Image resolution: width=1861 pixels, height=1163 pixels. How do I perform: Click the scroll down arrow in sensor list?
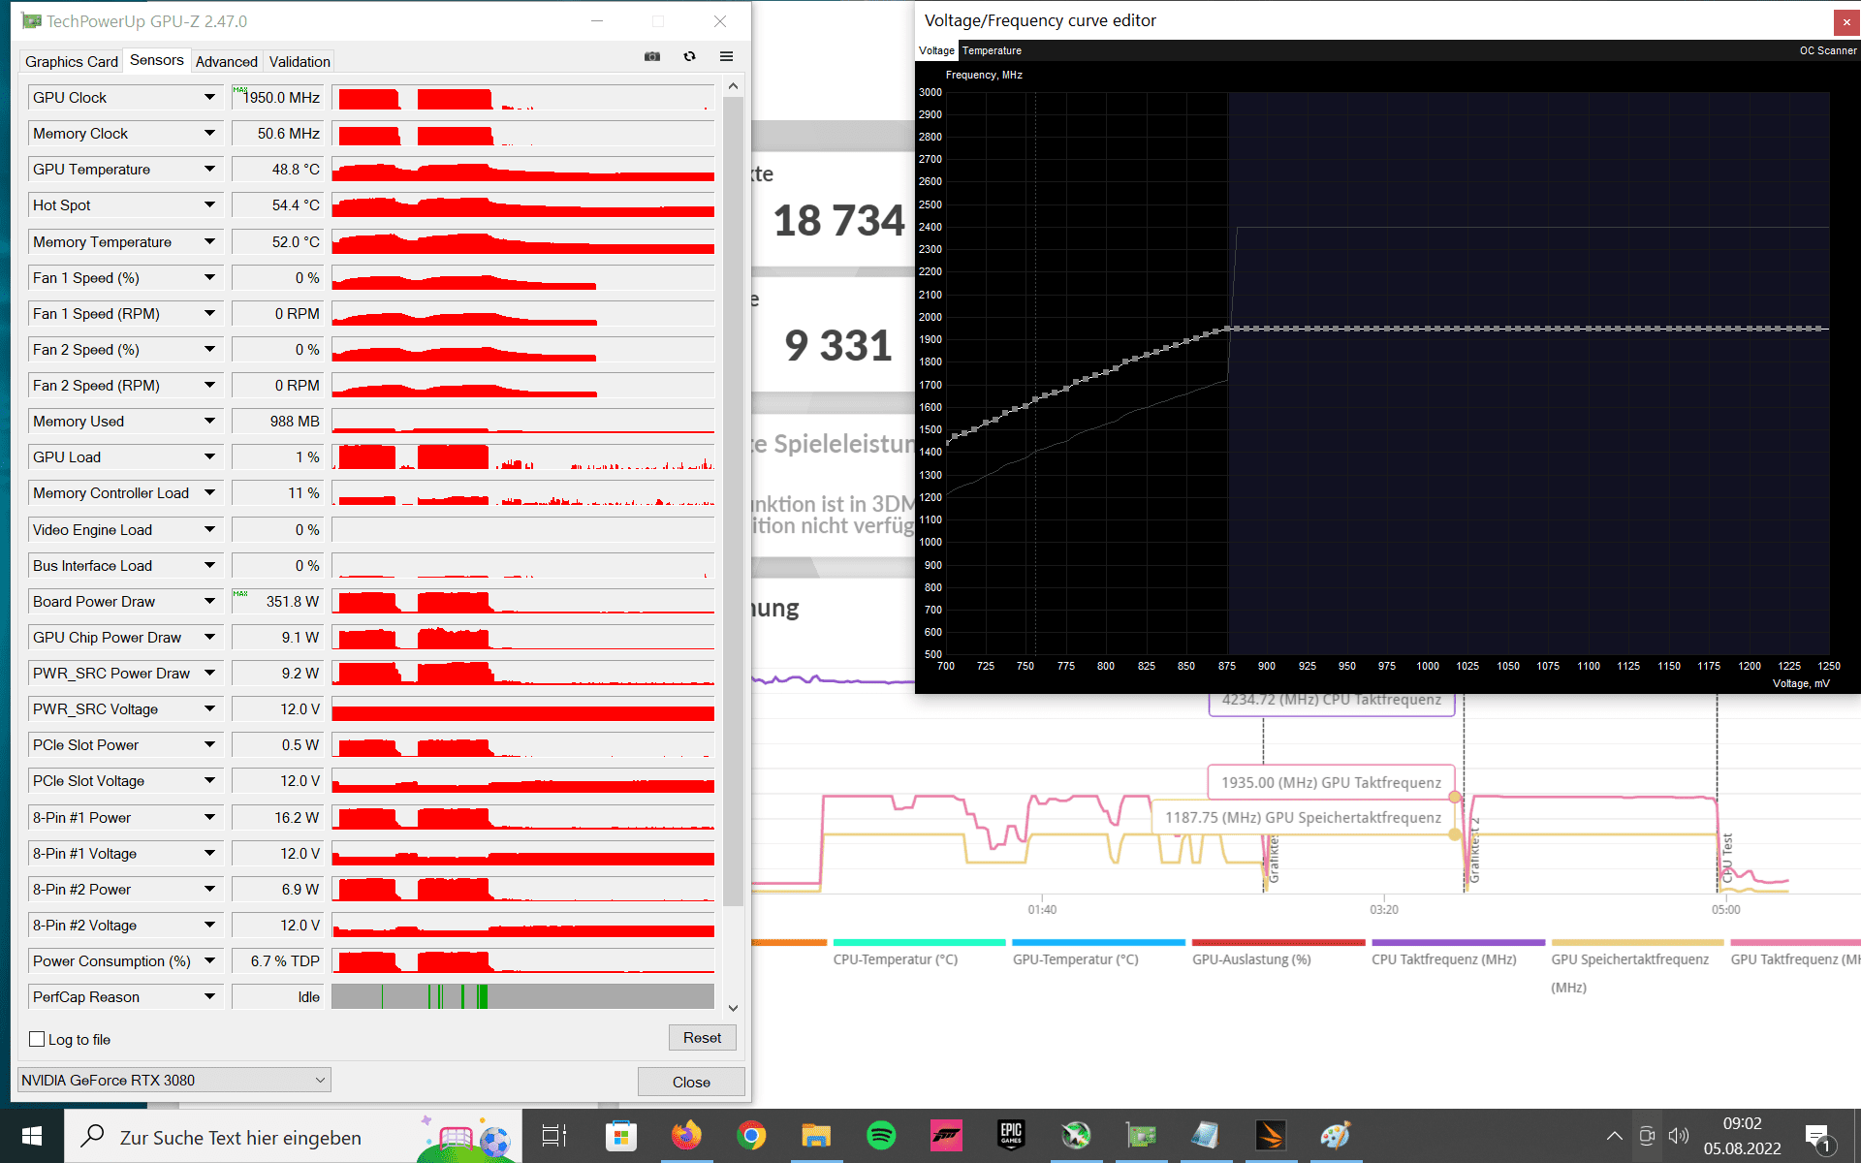point(733,1008)
